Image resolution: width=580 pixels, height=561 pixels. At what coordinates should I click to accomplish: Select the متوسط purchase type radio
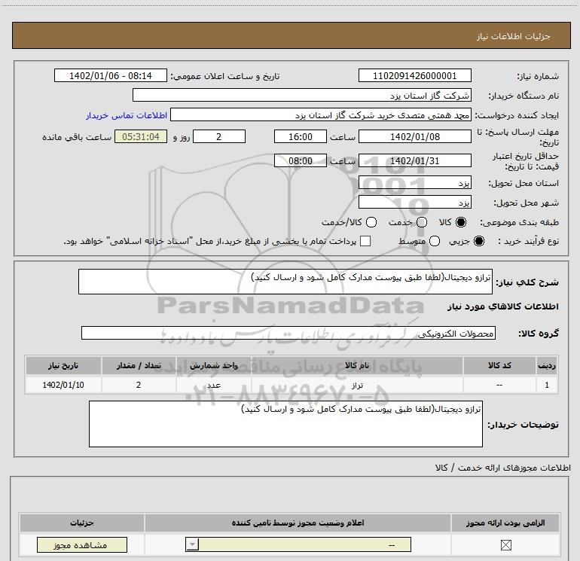point(435,241)
